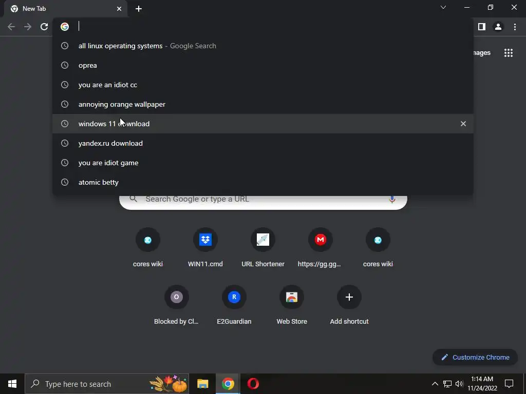Select suggestion 'windows 11 download'

click(x=263, y=124)
